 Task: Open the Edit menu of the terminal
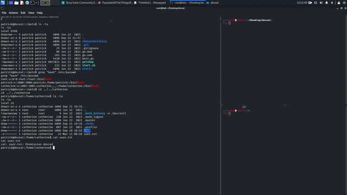[23, 13]
